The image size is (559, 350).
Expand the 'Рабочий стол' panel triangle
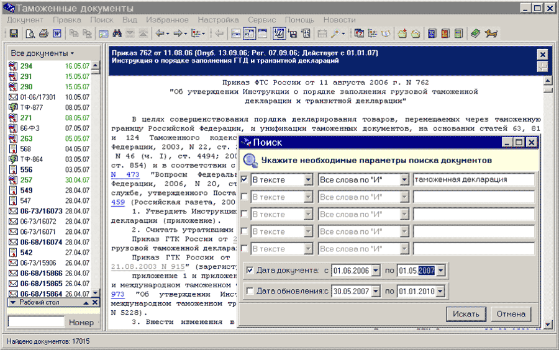(13, 302)
